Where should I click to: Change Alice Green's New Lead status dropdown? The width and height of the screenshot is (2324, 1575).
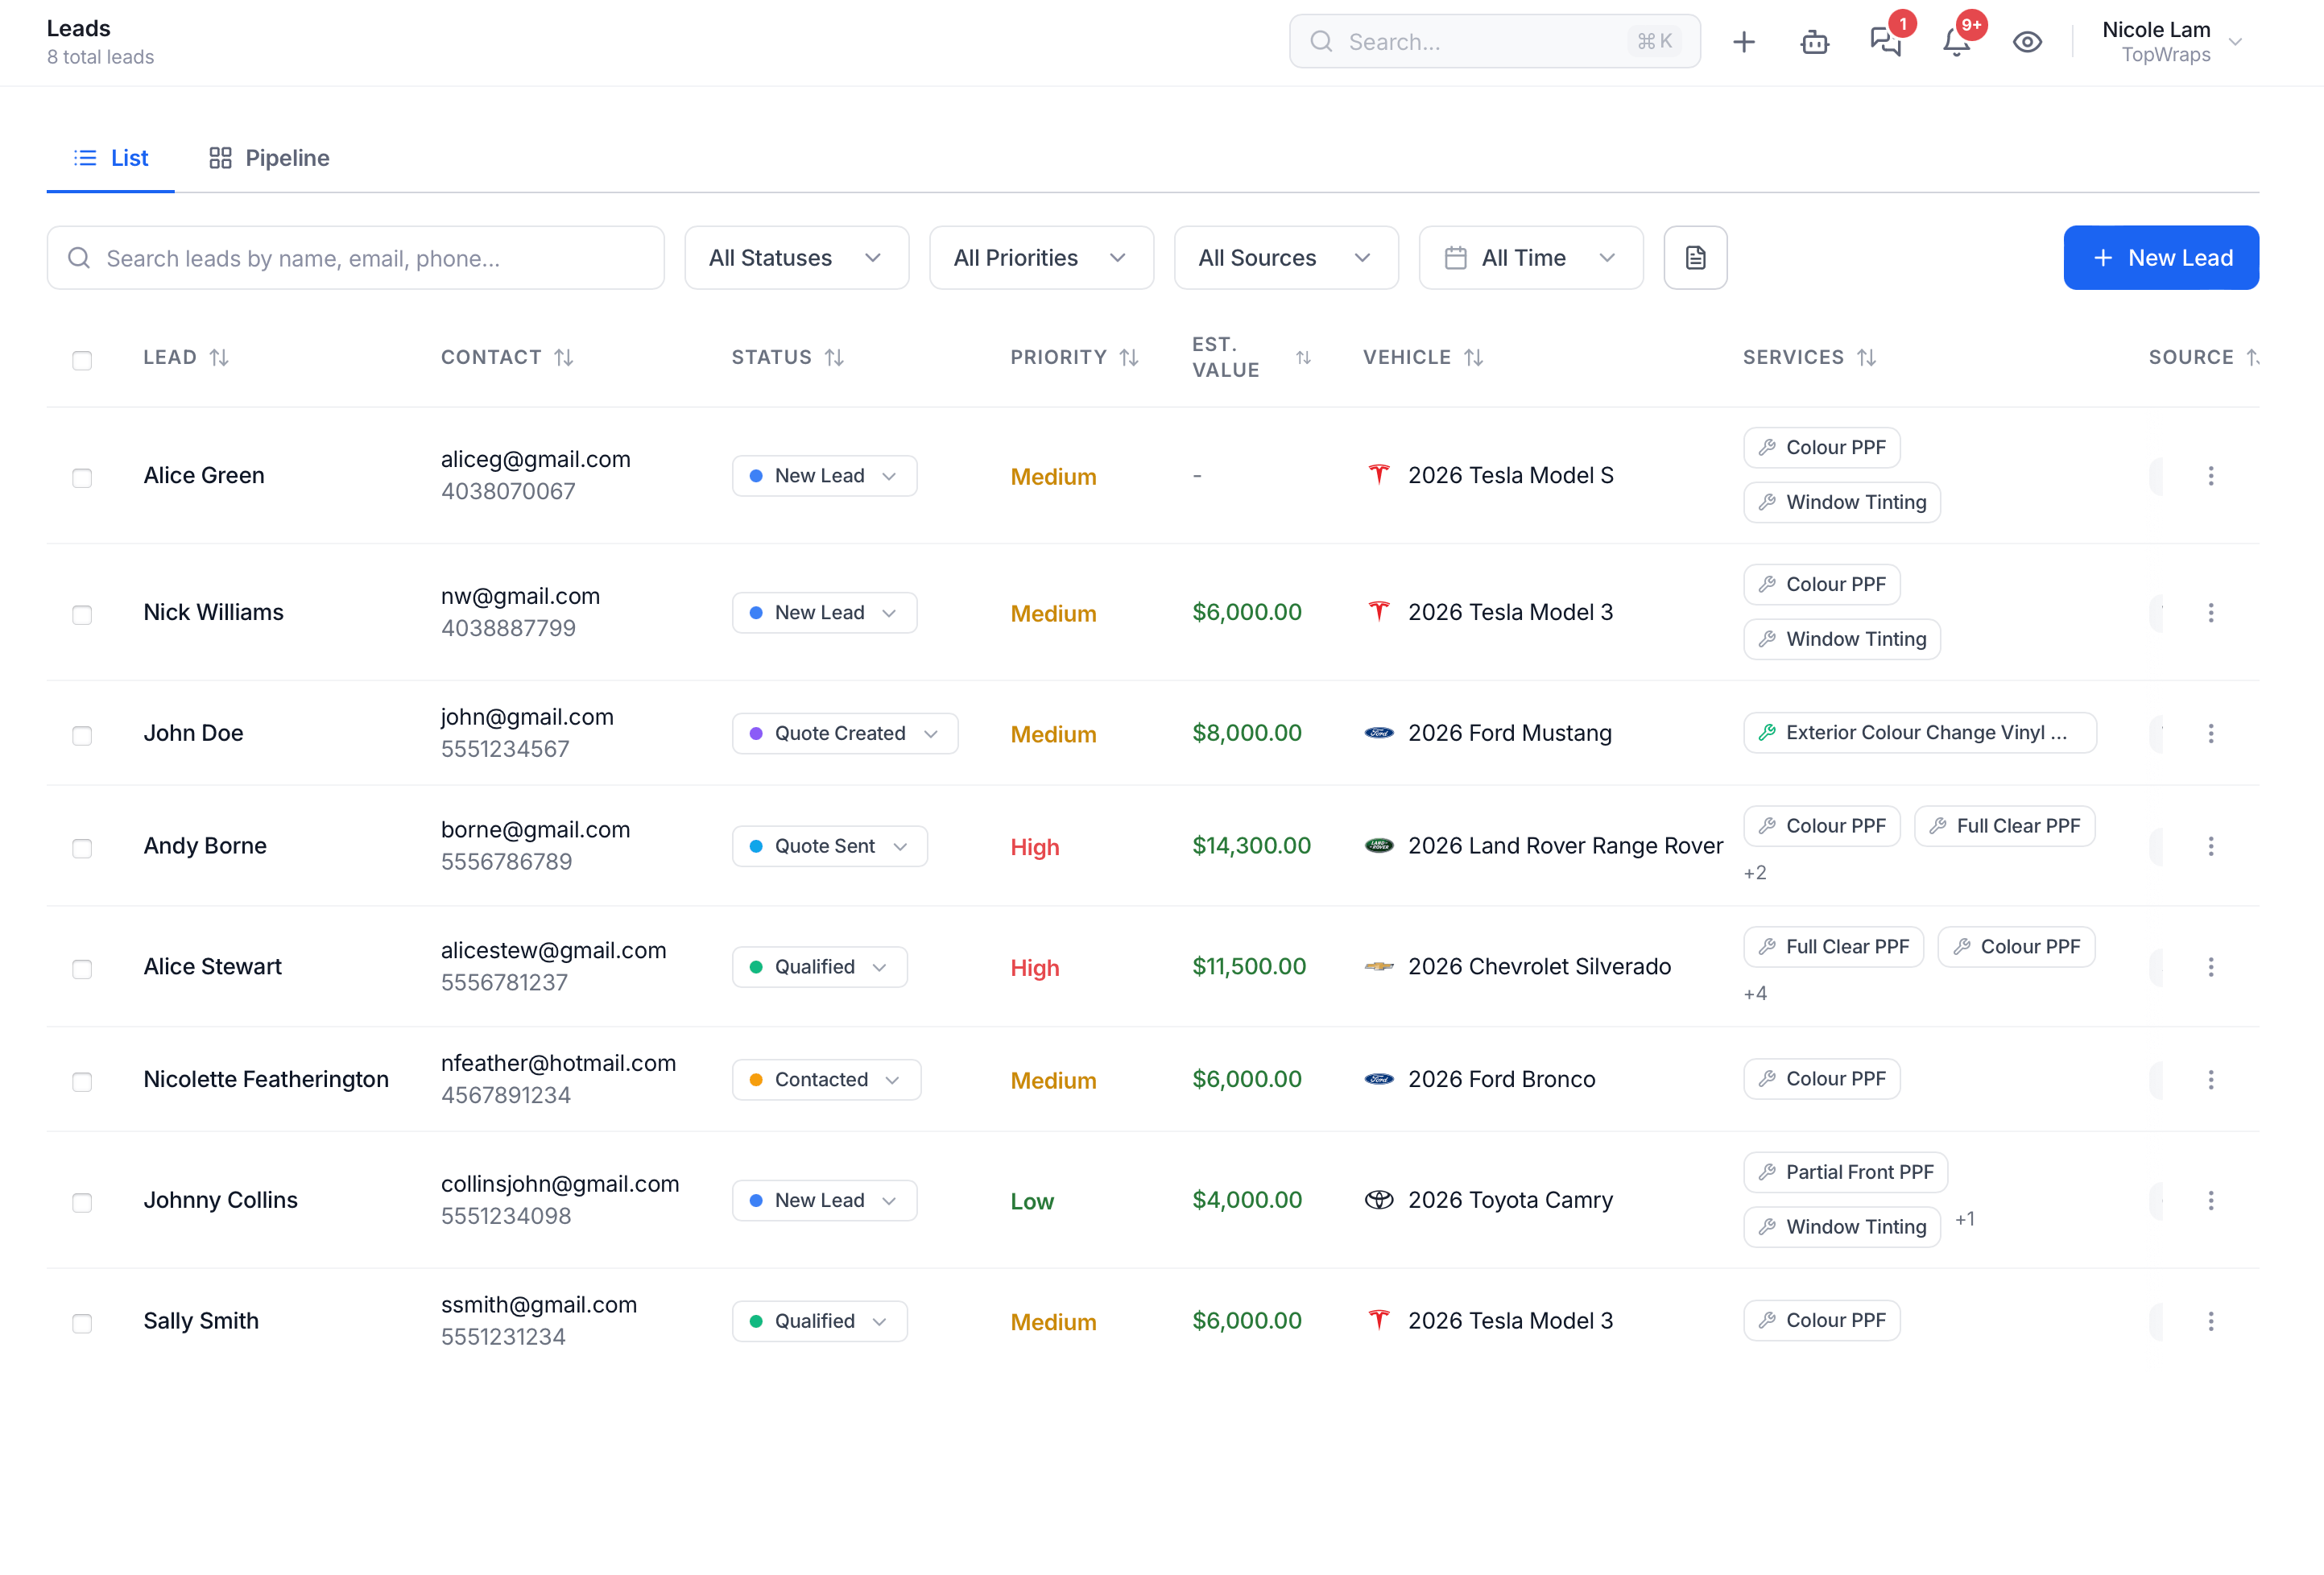(824, 476)
